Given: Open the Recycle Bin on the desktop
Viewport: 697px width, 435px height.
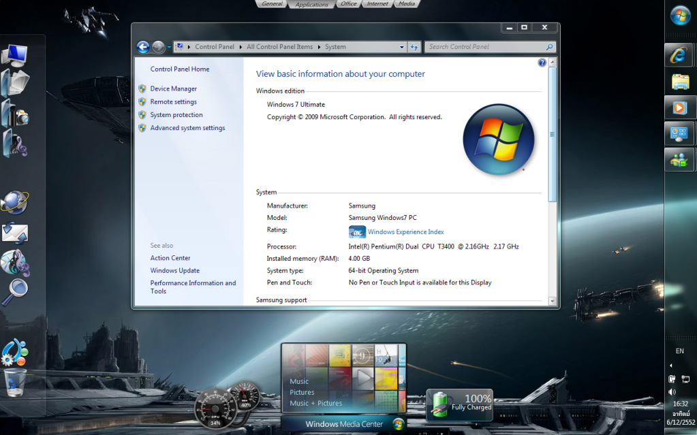Looking at the screenshot, I should point(15,383).
